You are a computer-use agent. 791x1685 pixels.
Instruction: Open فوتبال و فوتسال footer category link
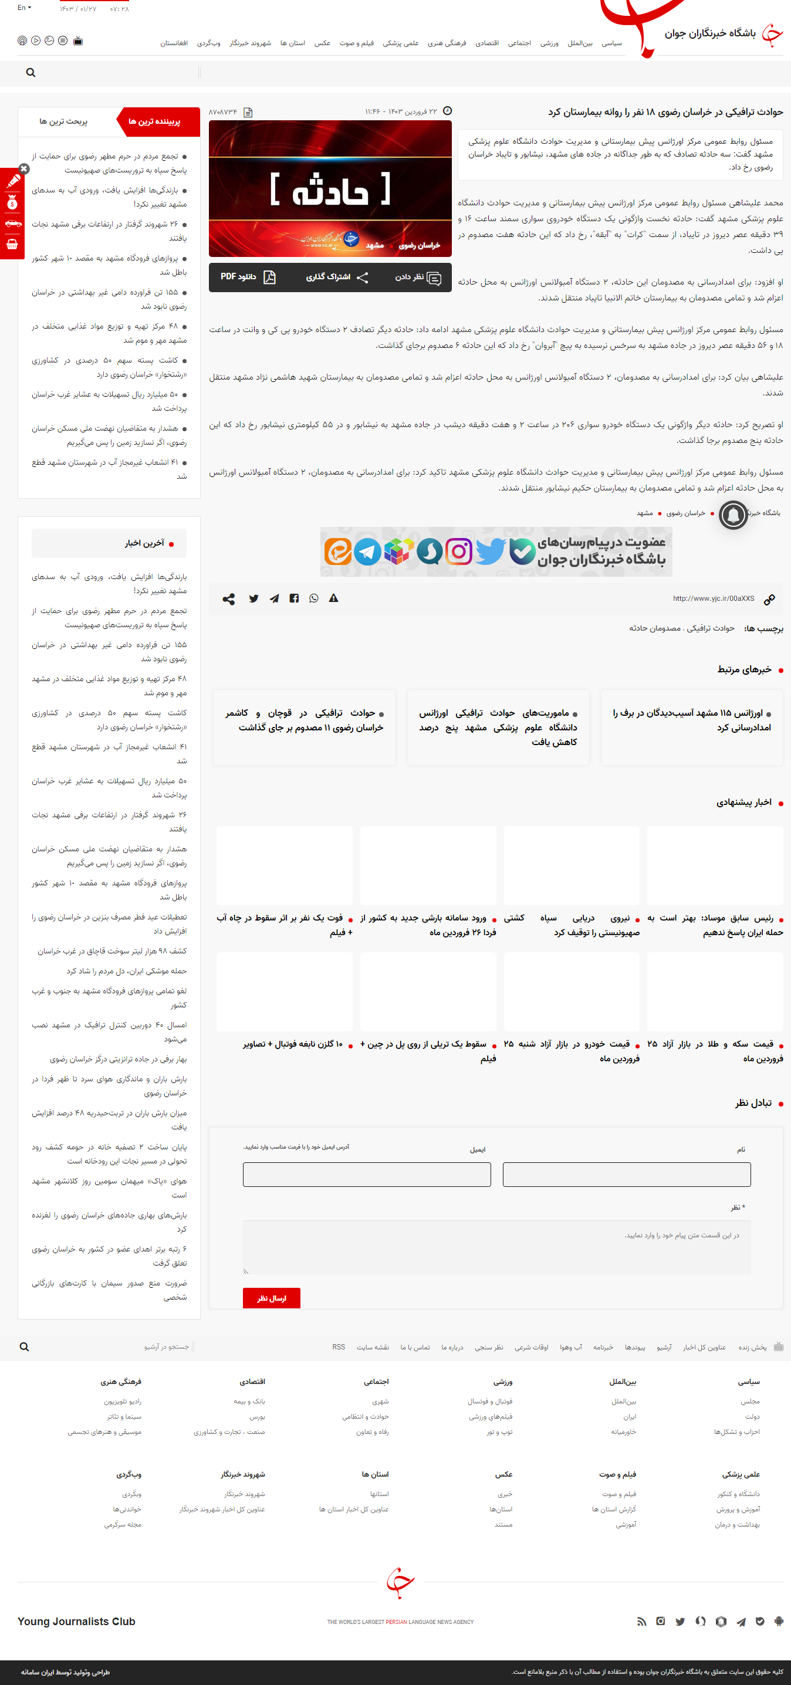click(490, 1401)
